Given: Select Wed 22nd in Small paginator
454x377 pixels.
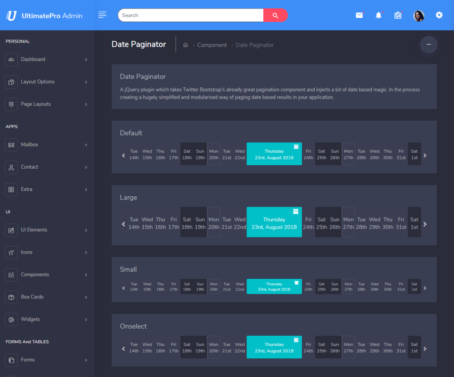Looking at the screenshot, I should click(x=240, y=286).
